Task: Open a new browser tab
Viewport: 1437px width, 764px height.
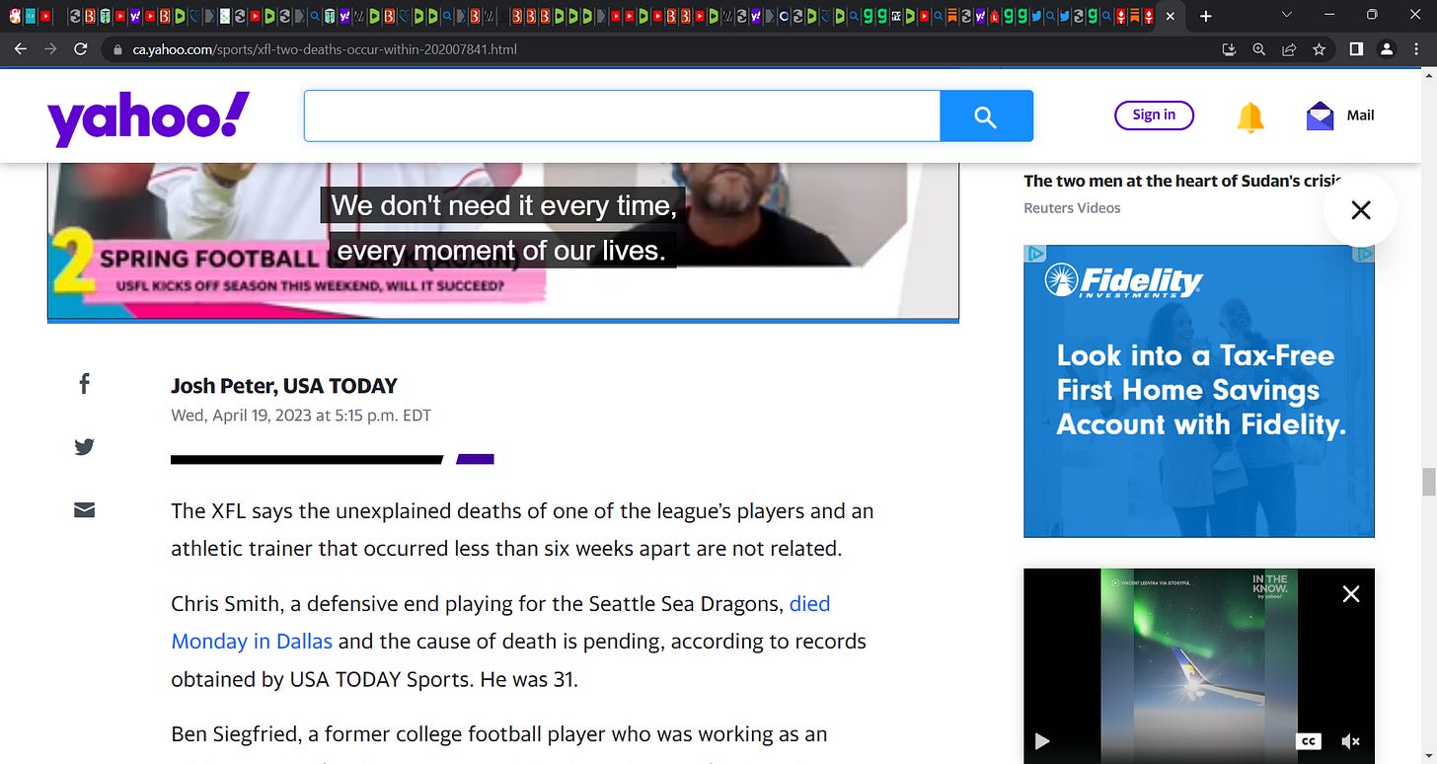Action: [1205, 16]
